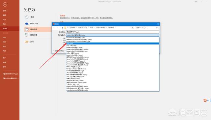Collapse the save type dropdown
Image resolution: width=211 pixels, height=120 pixels.
click(x=158, y=35)
